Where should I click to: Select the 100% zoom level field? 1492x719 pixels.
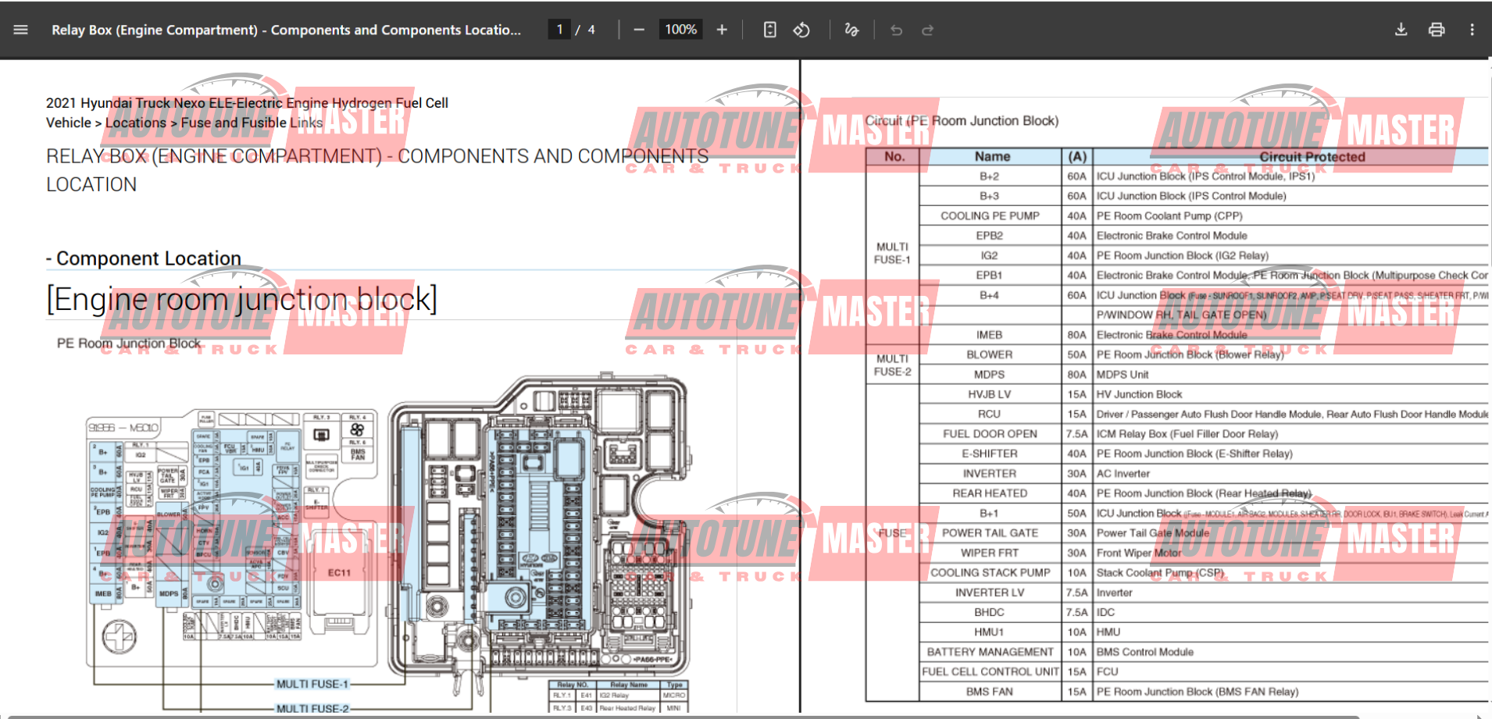[680, 30]
